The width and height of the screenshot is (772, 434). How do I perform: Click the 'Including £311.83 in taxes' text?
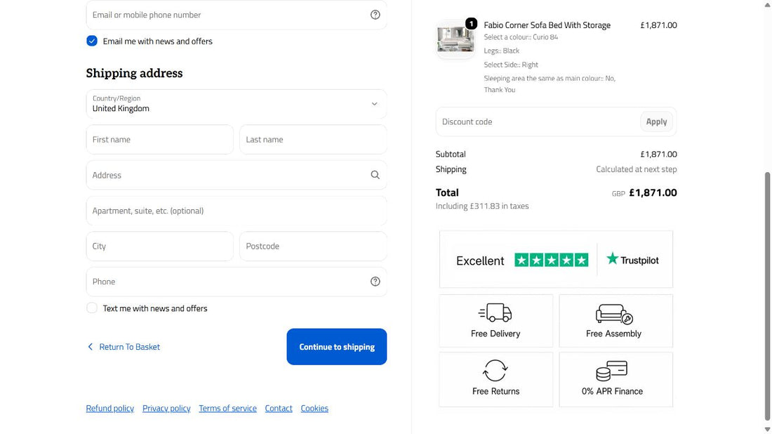482,206
